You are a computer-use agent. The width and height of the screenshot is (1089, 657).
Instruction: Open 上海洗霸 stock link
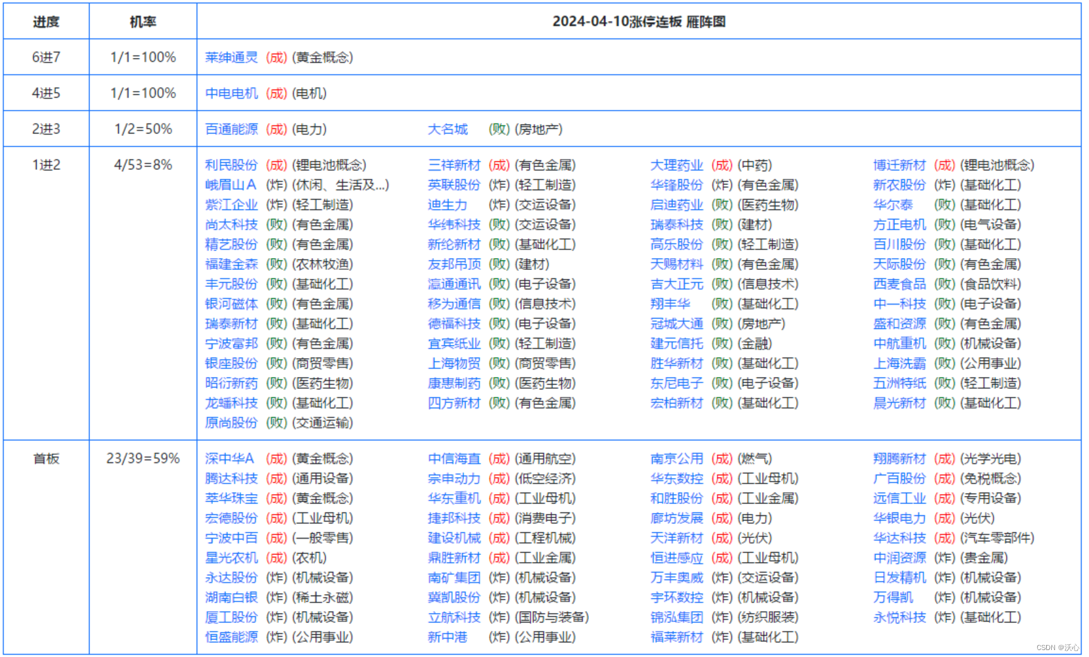click(x=899, y=363)
